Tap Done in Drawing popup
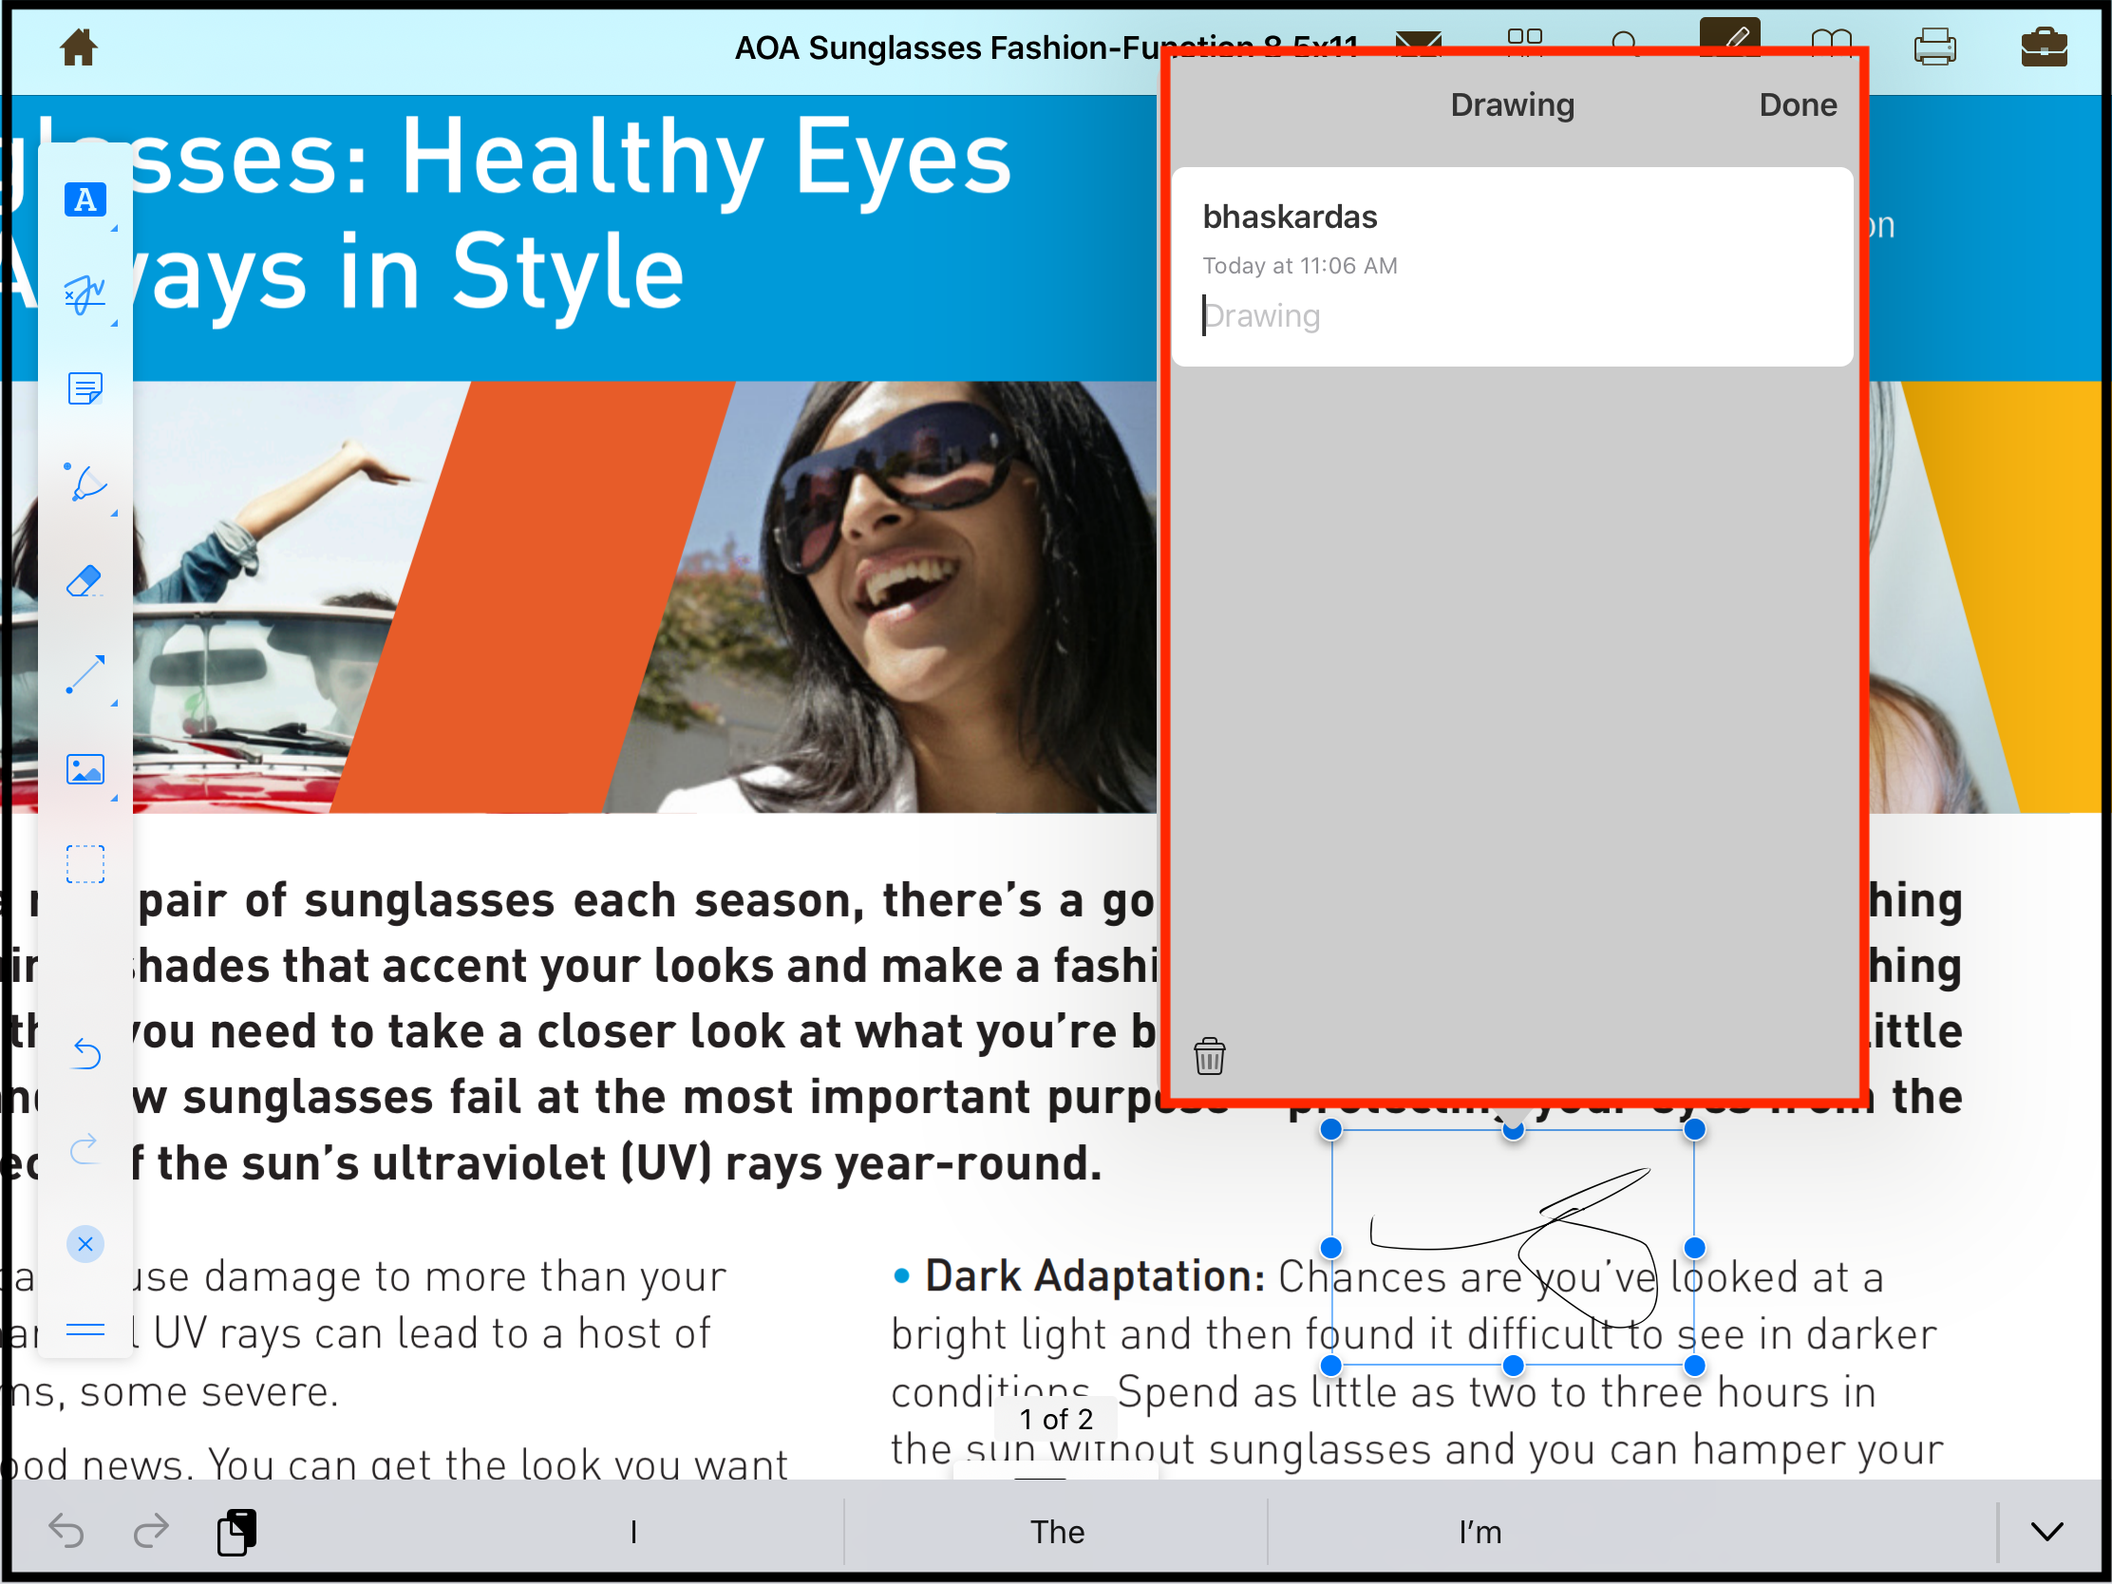The width and height of the screenshot is (2112, 1584). pyautogui.click(x=1797, y=104)
